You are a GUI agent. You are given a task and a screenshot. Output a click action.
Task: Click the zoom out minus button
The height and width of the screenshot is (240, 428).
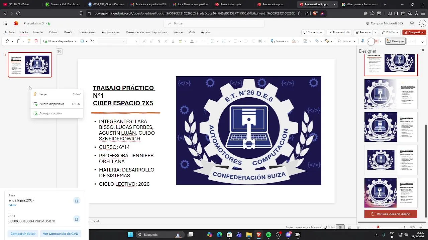[367, 227]
